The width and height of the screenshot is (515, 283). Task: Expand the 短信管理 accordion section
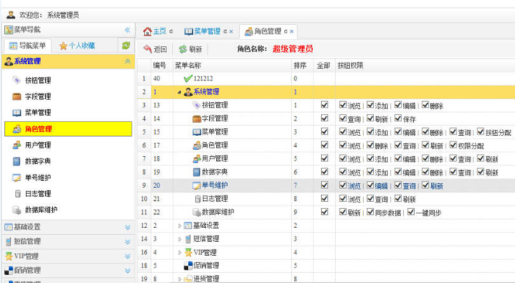click(128, 242)
